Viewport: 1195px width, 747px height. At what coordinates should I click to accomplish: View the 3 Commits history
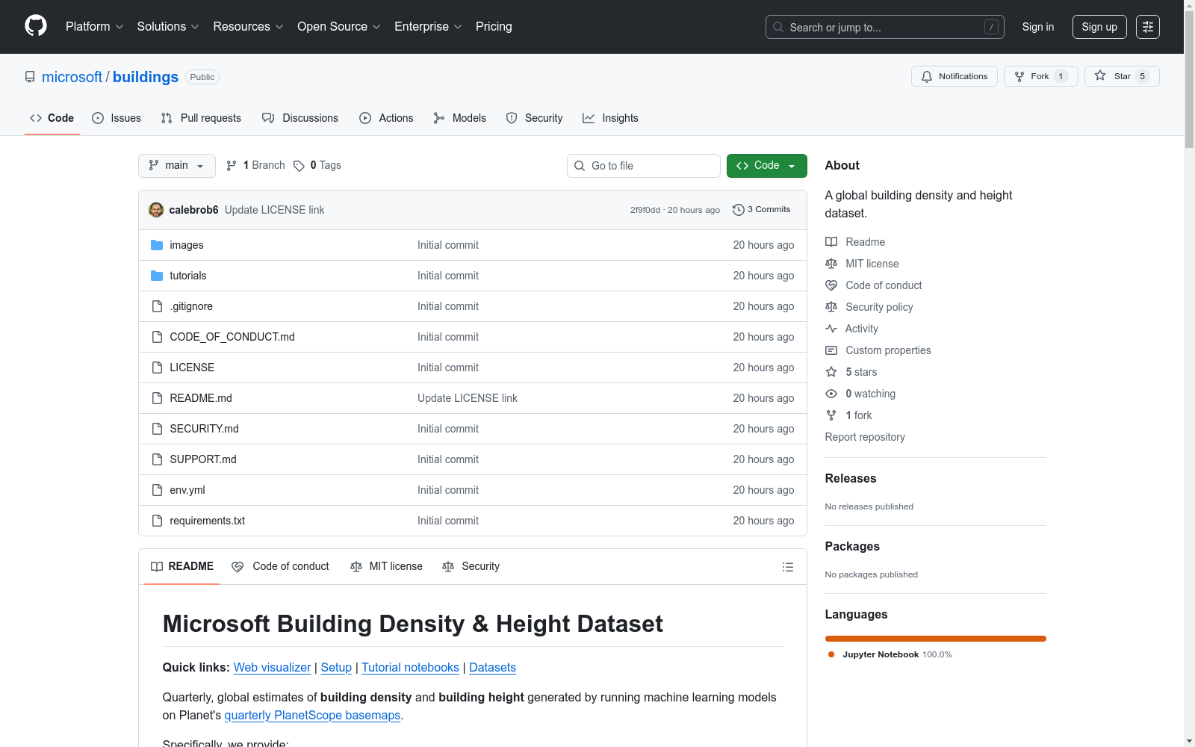(762, 210)
